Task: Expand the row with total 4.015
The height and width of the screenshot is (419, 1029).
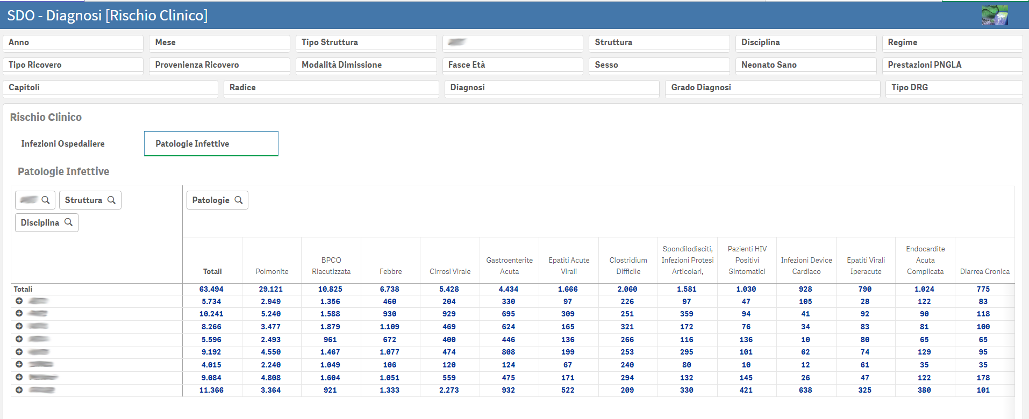Action: click(x=19, y=364)
